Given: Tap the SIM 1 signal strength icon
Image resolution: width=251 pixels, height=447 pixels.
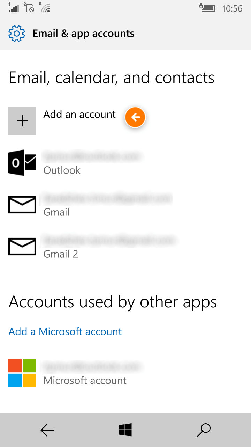Looking at the screenshot, I should [x=13, y=7].
